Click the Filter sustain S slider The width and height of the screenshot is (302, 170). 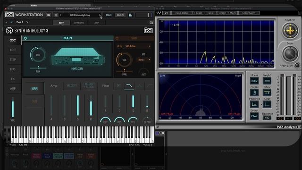point(133,101)
